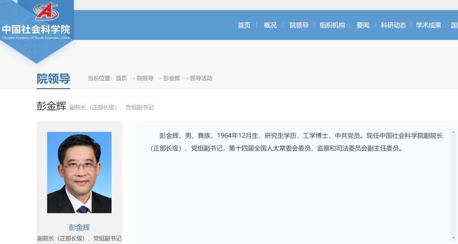Click the title text beside the 彭金辉 heading
The image size is (458, 244).
(x=111, y=107)
